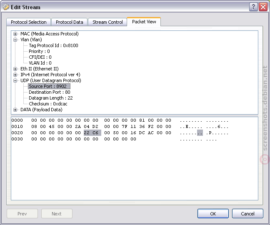Select Checksum : 0xdcac field
270x225 pixels.
[x=48, y=104]
